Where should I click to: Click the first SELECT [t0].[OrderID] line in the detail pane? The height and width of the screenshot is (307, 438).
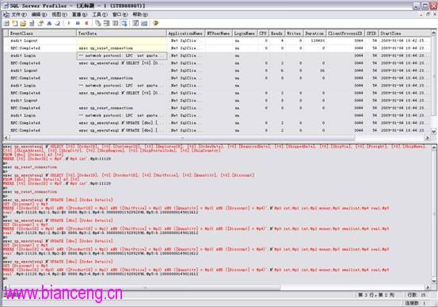tap(215, 147)
